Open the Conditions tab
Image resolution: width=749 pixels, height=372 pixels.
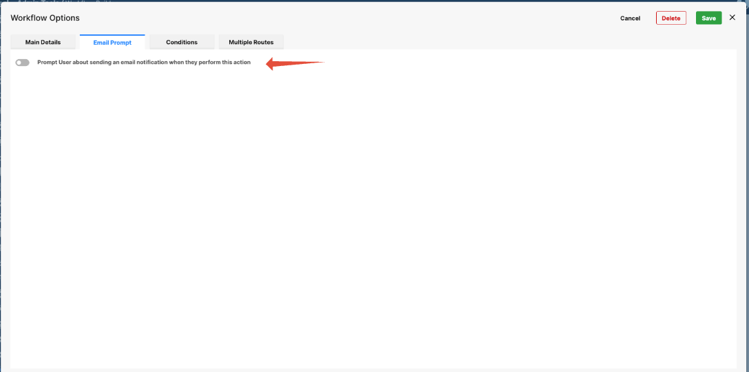click(182, 42)
